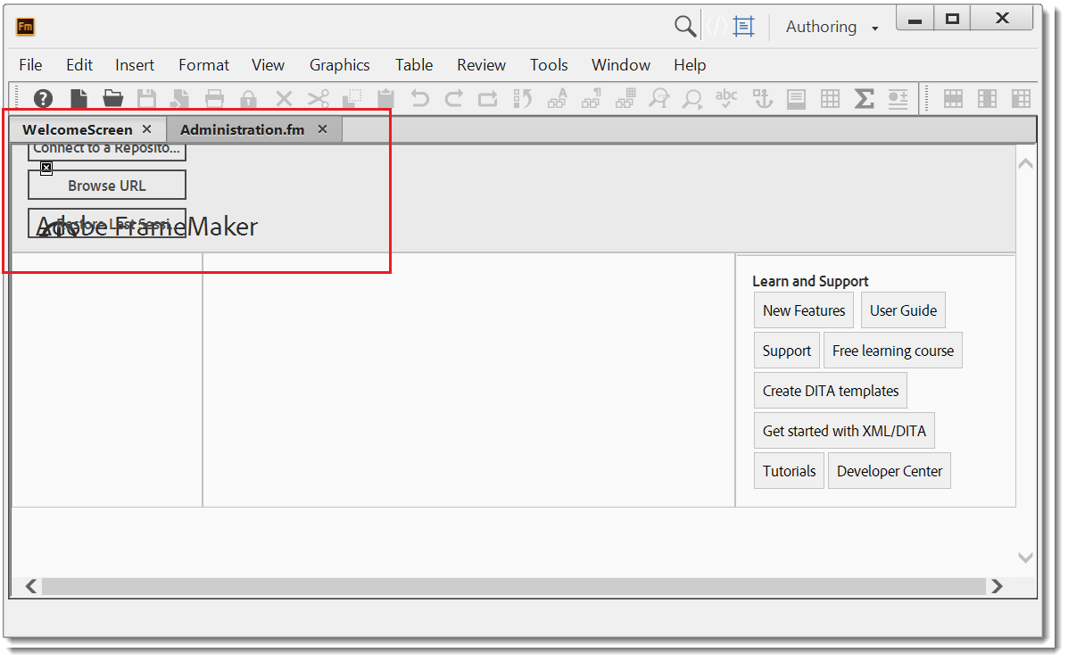Screen dimensions: 1068x661
Task: Click the Browse URL button
Action: pyautogui.click(x=106, y=185)
